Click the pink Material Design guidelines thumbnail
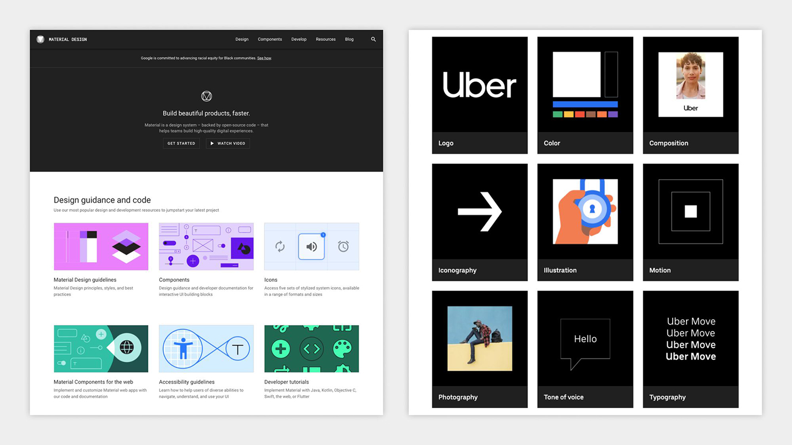 pos(101,247)
